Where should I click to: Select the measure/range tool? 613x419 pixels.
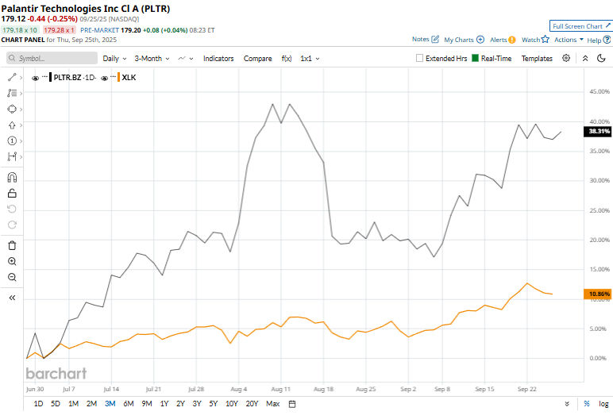tap(12, 157)
